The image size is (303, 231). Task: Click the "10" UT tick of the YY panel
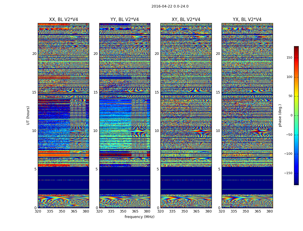pyautogui.click(x=96, y=131)
